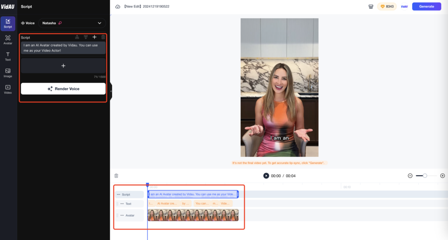Click the 8343 credits badge
This screenshot has height=240, width=448.
coord(387,6)
